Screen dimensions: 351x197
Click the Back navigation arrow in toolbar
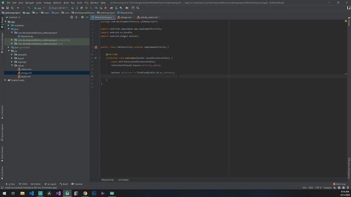coord(18,8)
